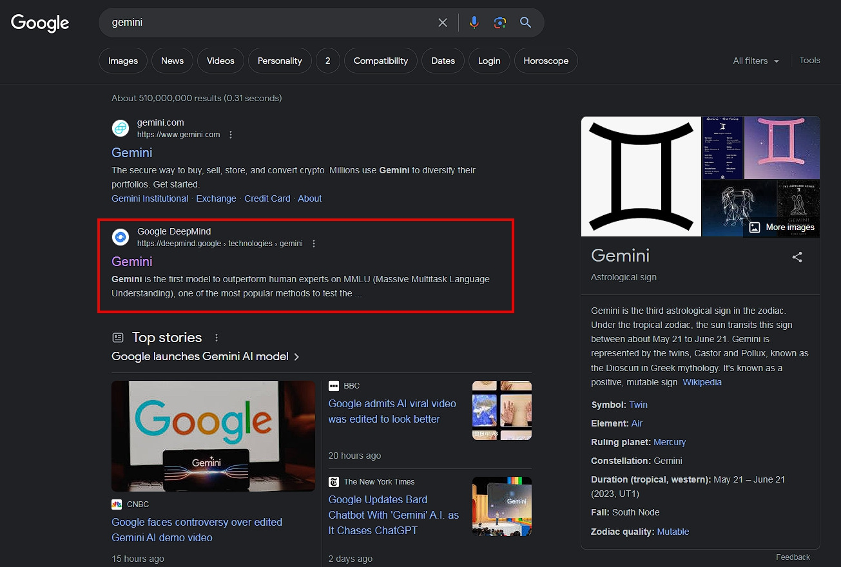Select the '2' filter chip
The width and height of the screenshot is (841, 567).
327,61
